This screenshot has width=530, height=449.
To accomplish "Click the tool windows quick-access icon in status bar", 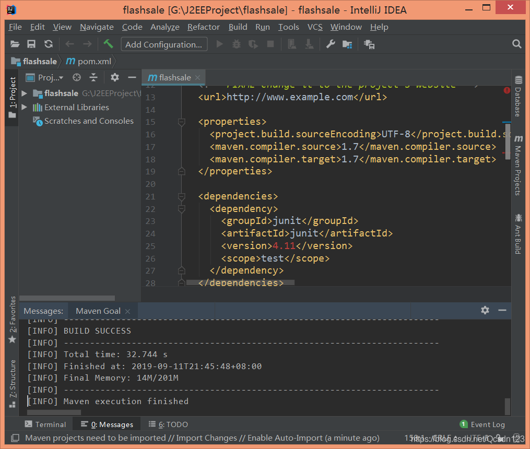I will click(15, 438).
